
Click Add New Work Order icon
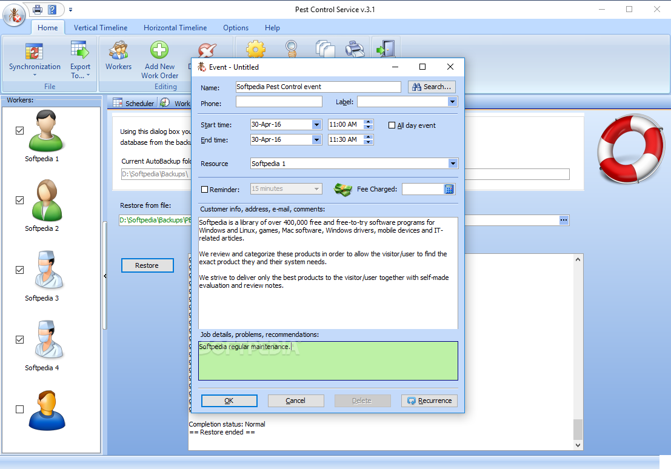[159, 50]
